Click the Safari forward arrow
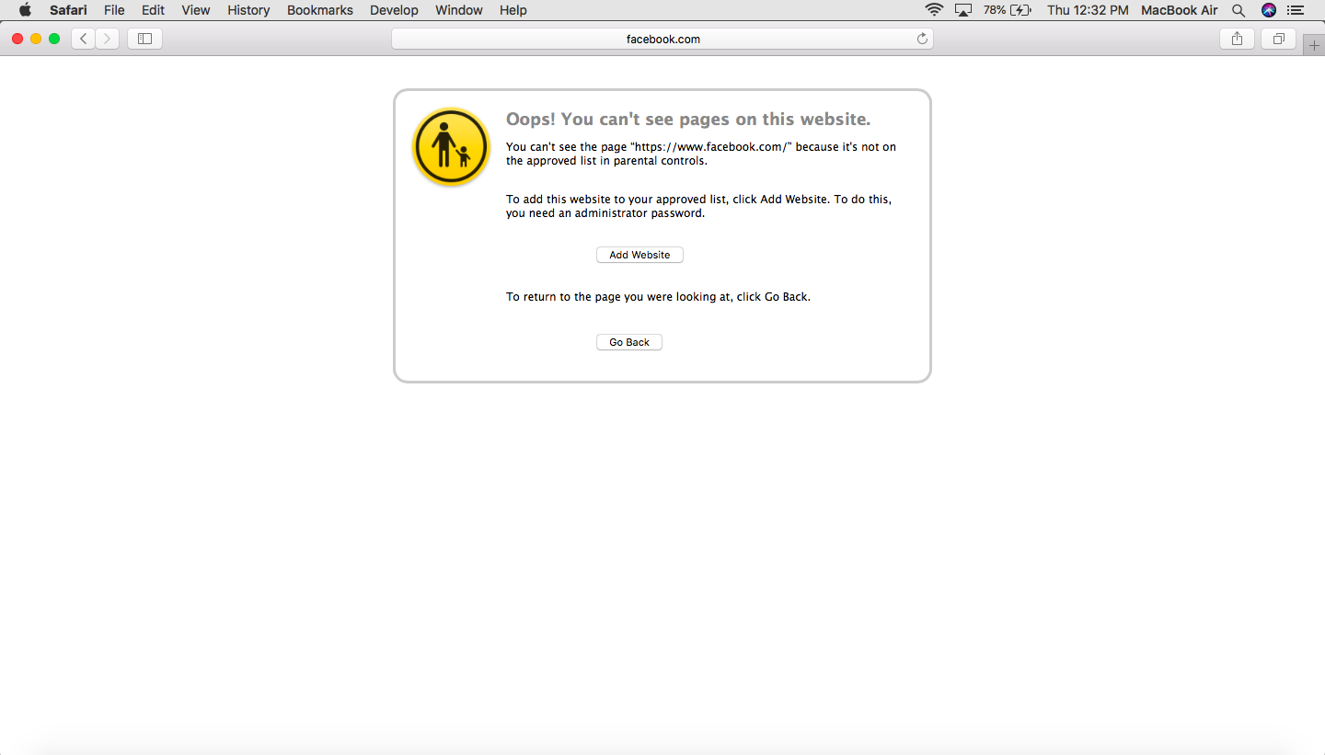Image resolution: width=1325 pixels, height=755 pixels. coord(108,39)
